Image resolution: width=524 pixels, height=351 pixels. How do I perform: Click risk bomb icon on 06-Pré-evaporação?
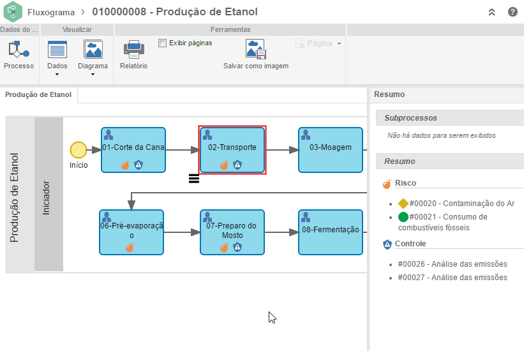130,247
